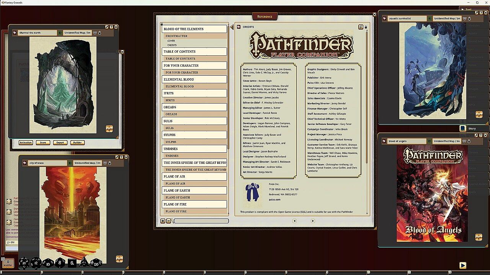The image size is (490, 275).
Task: Collapse index panel with arrow beside Credits
Action: point(232,27)
